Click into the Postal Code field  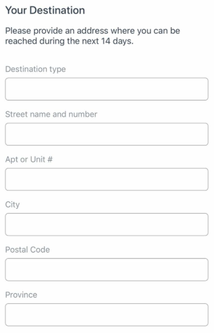[x=106, y=270]
